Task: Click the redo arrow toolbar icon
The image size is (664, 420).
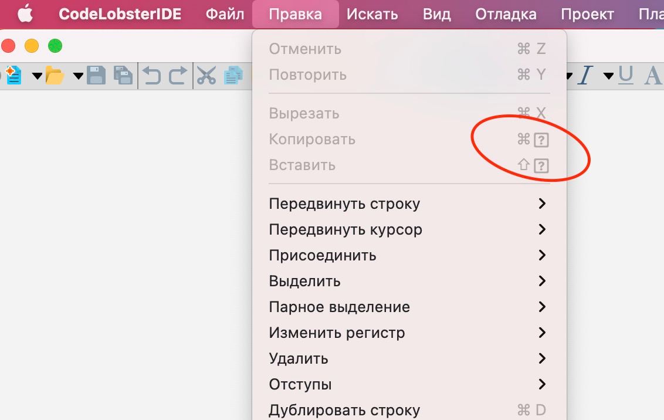Action: tap(178, 76)
